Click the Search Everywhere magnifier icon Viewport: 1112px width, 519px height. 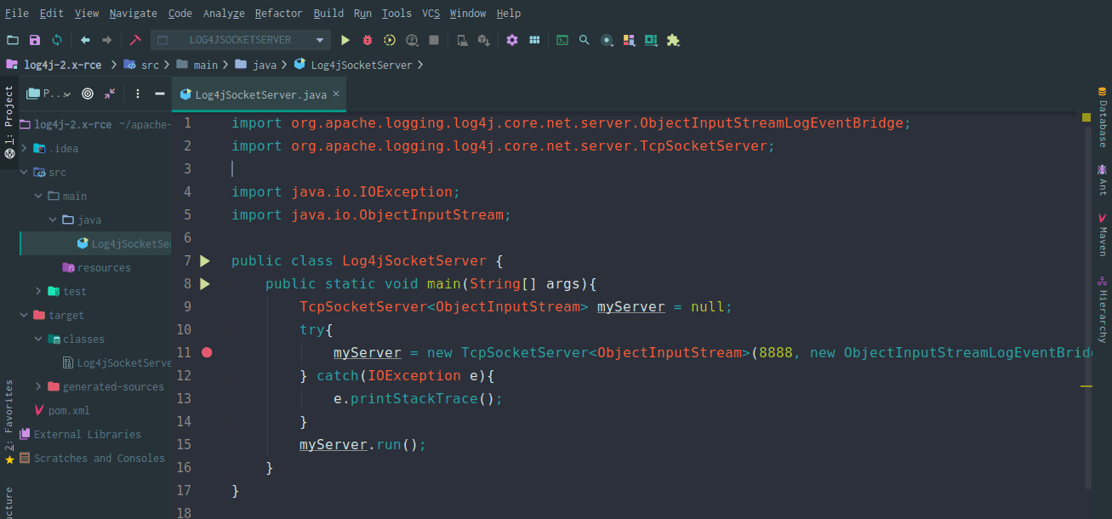click(585, 40)
